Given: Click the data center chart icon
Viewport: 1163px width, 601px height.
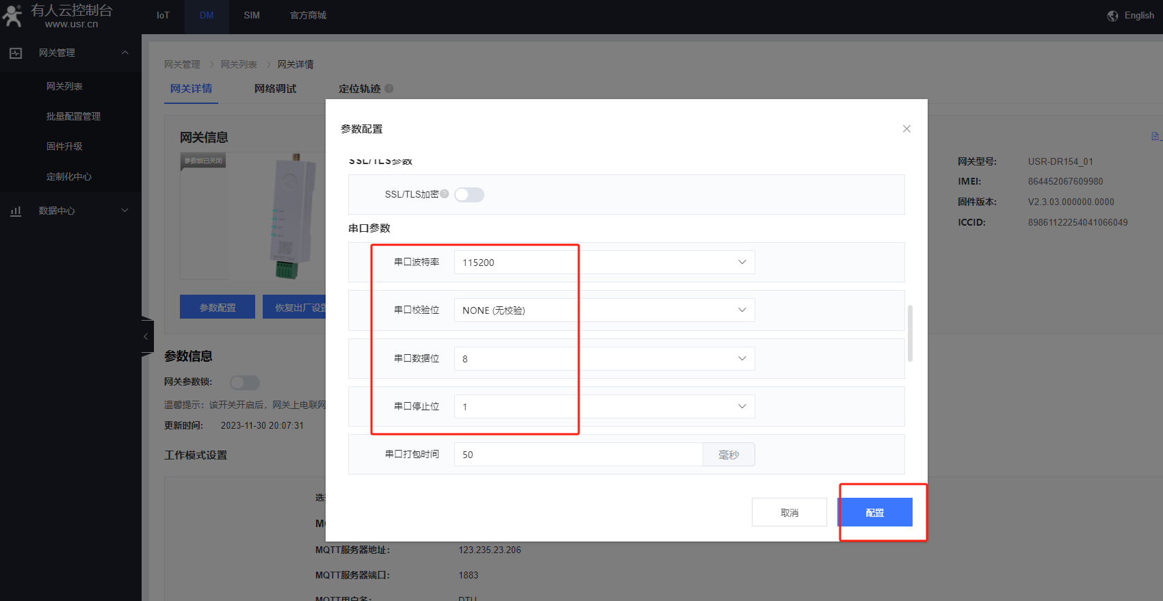Looking at the screenshot, I should point(16,211).
